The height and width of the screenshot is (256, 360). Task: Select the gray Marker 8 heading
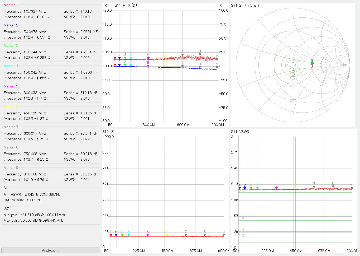click(11, 147)
